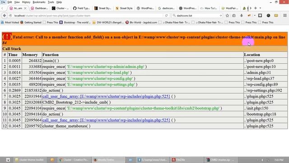Image resolution: width=289 pixels, height=163 pixels.
Task: Click the taskbar clock
Action: pyautogui.click(x=279, y=160)
